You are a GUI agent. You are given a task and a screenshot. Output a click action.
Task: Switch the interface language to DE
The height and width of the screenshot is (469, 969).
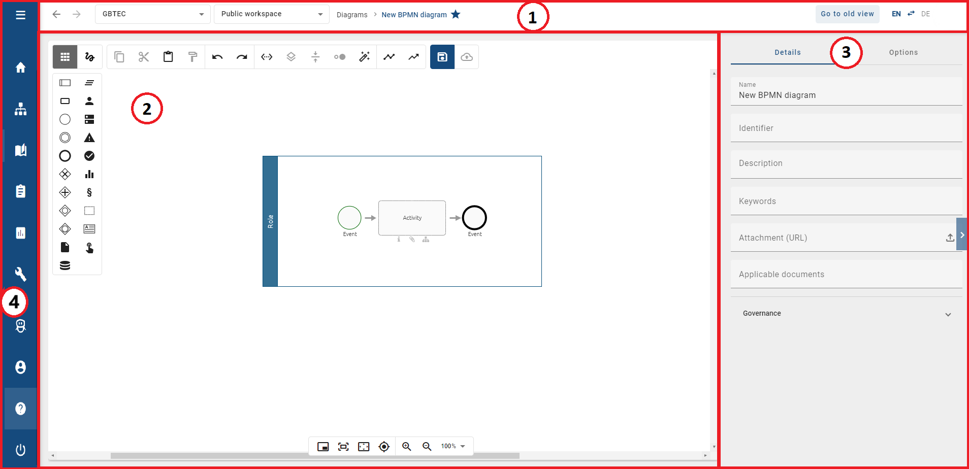(x=925, y=14)
